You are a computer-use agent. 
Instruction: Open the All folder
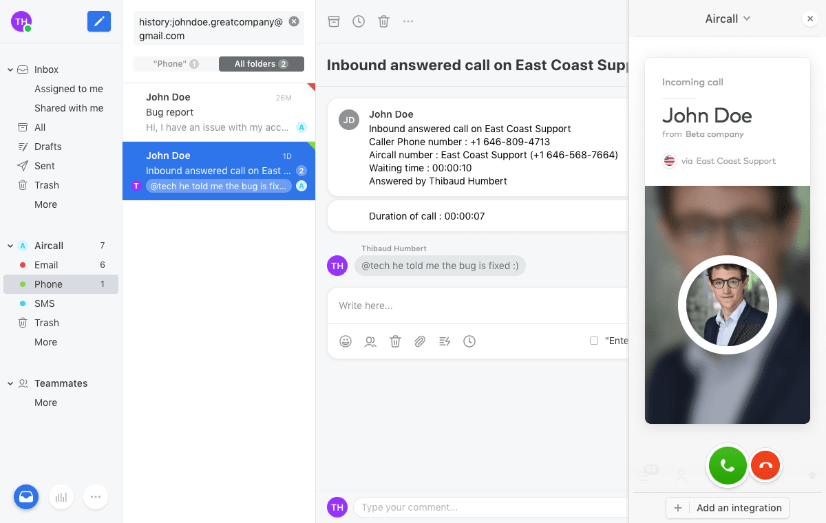(x=40, y=127)
